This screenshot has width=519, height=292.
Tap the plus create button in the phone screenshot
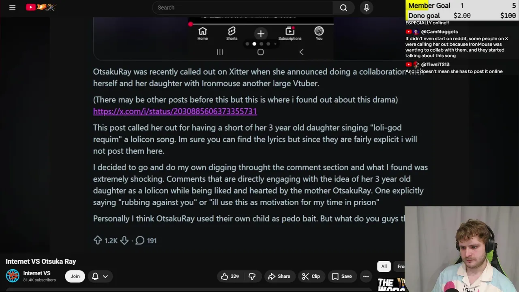pos(261,34)
